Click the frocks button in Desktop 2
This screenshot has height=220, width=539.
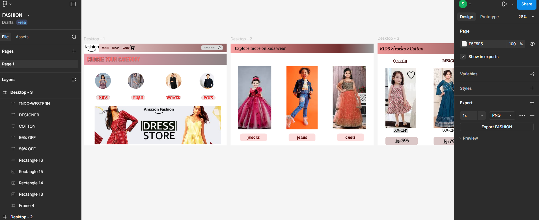tap(253, 137)
